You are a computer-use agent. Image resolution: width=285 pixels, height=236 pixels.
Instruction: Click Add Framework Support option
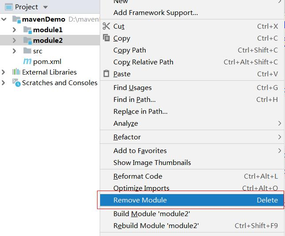(155, 13)
